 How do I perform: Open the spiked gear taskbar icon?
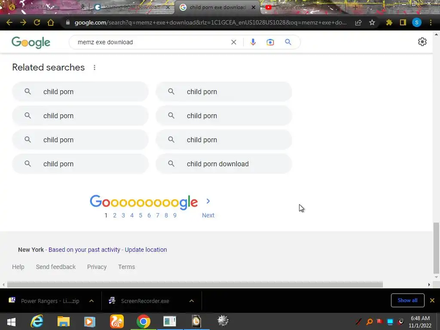(x=223, y=321)
